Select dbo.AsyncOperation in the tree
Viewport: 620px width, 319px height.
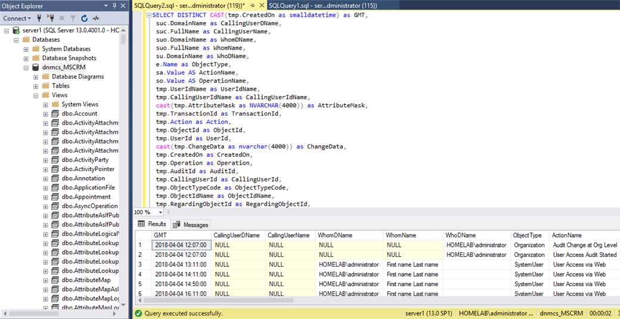click(x=90, y=206)
